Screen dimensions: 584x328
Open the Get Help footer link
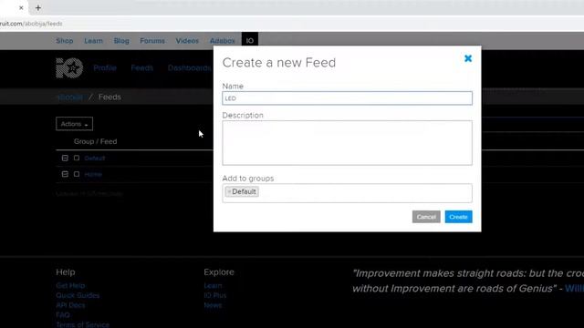(x=70, y=285)
